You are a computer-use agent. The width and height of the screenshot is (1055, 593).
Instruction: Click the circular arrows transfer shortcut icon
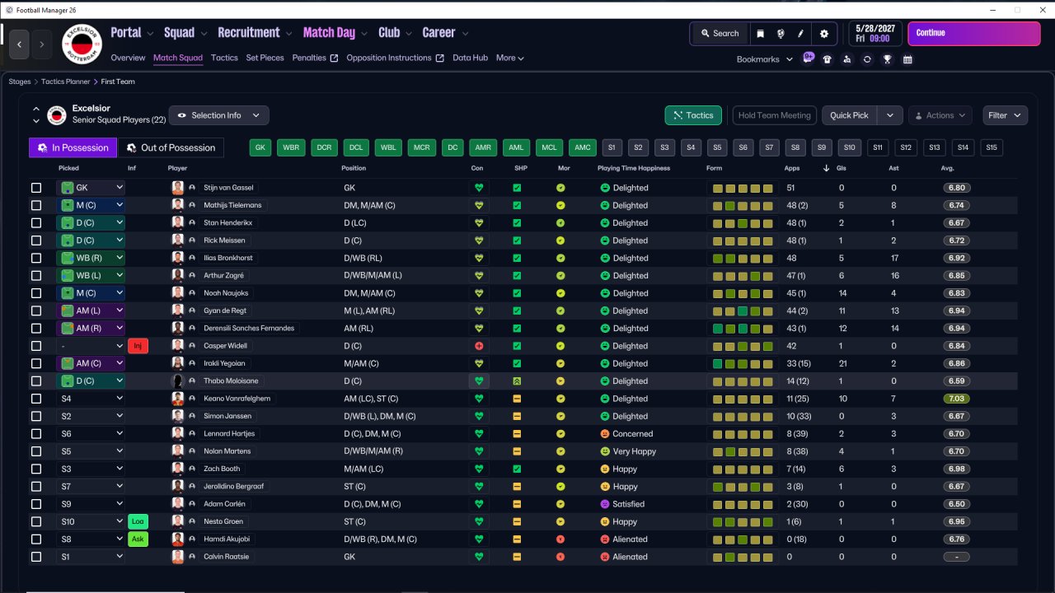click(867, 59)
